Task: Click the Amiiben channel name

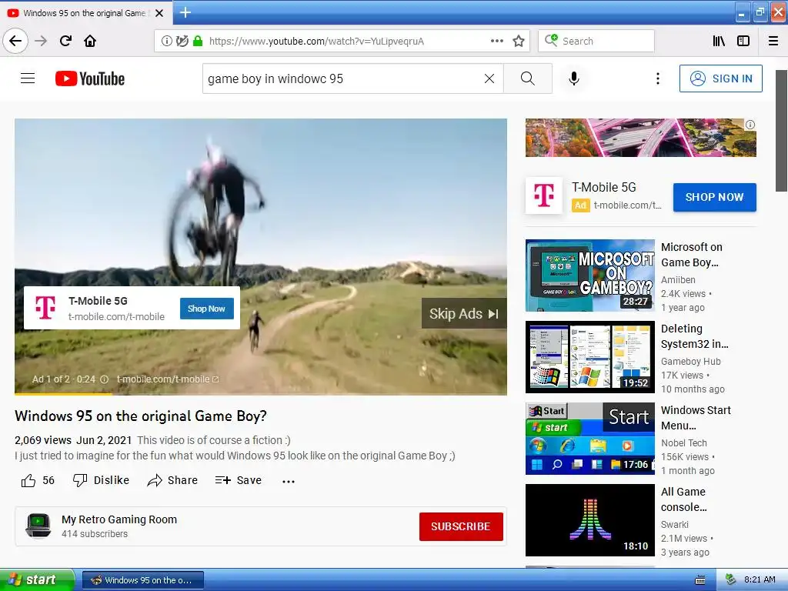Action: pos(678,280)
